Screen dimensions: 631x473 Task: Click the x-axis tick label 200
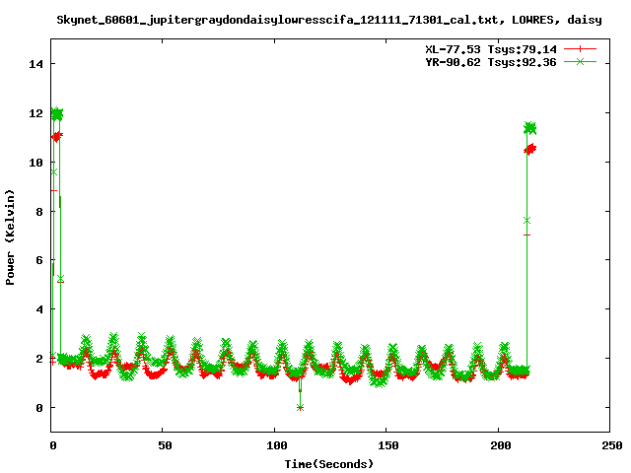tap(500, 445)
